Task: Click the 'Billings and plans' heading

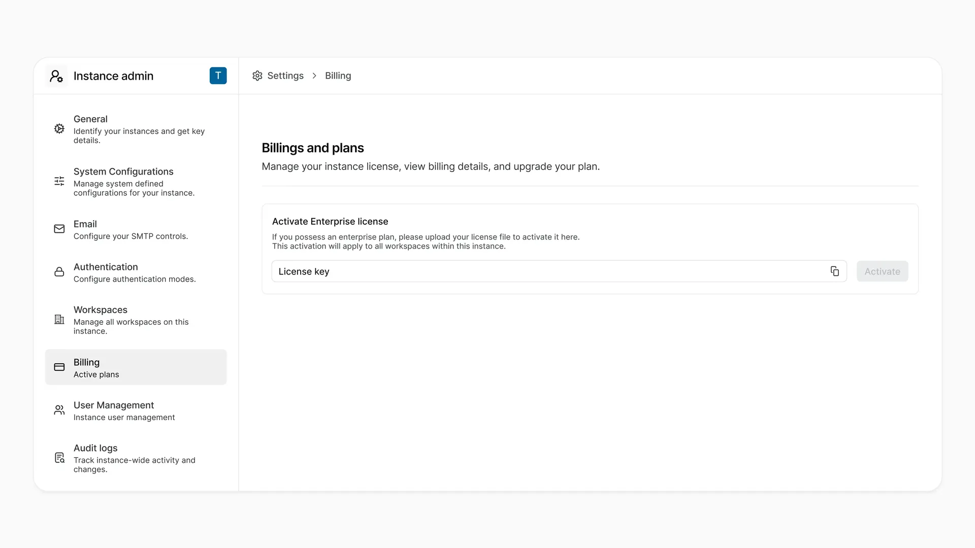Action: pos(313,148)
